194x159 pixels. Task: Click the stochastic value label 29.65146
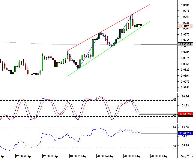[185, 114]
